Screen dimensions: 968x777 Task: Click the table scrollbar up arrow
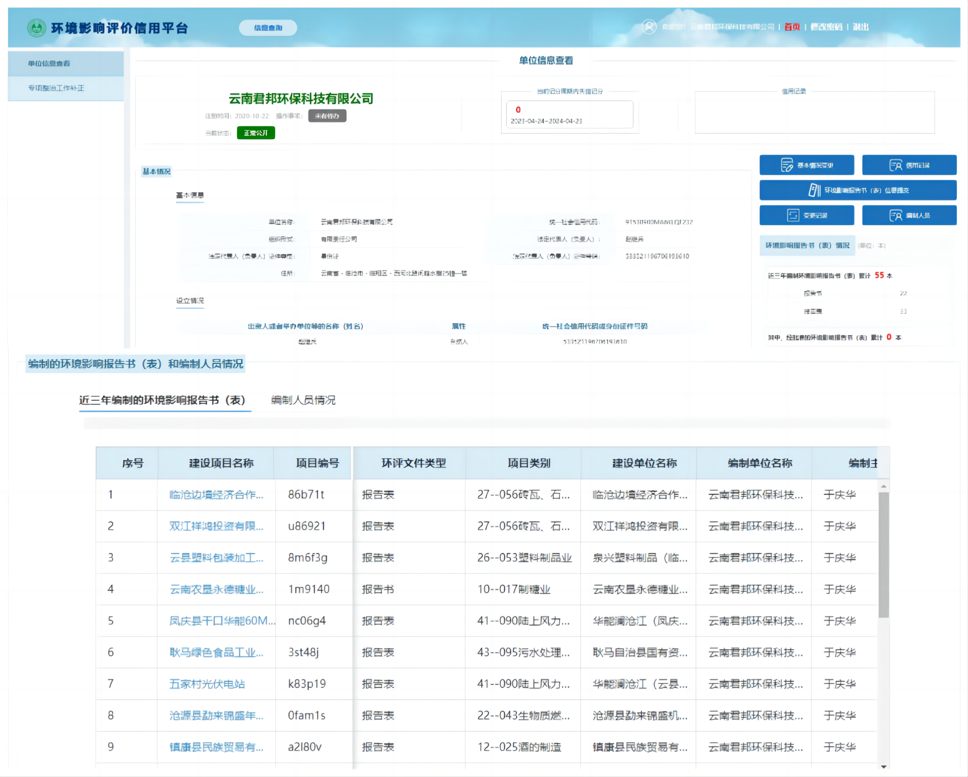pos(884,486)
